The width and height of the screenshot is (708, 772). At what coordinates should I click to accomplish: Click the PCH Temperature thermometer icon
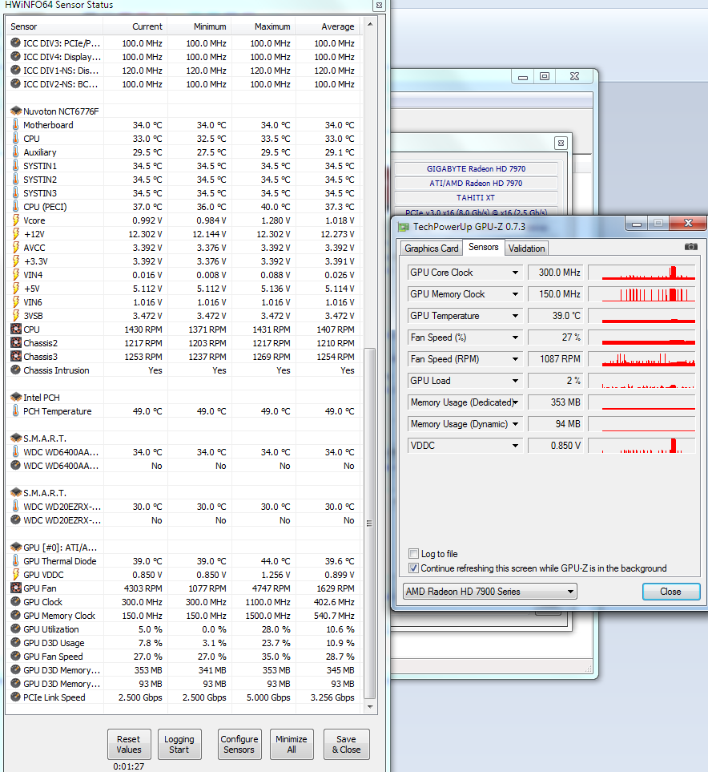pos(16,411)
